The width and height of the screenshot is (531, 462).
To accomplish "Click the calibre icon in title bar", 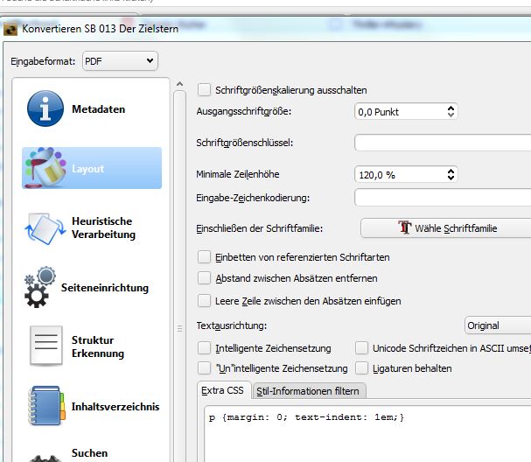I will (10, 29).
